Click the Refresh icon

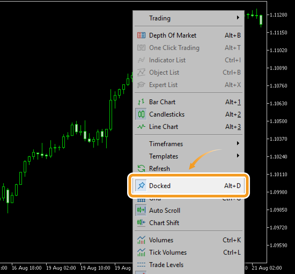[141, 168]
